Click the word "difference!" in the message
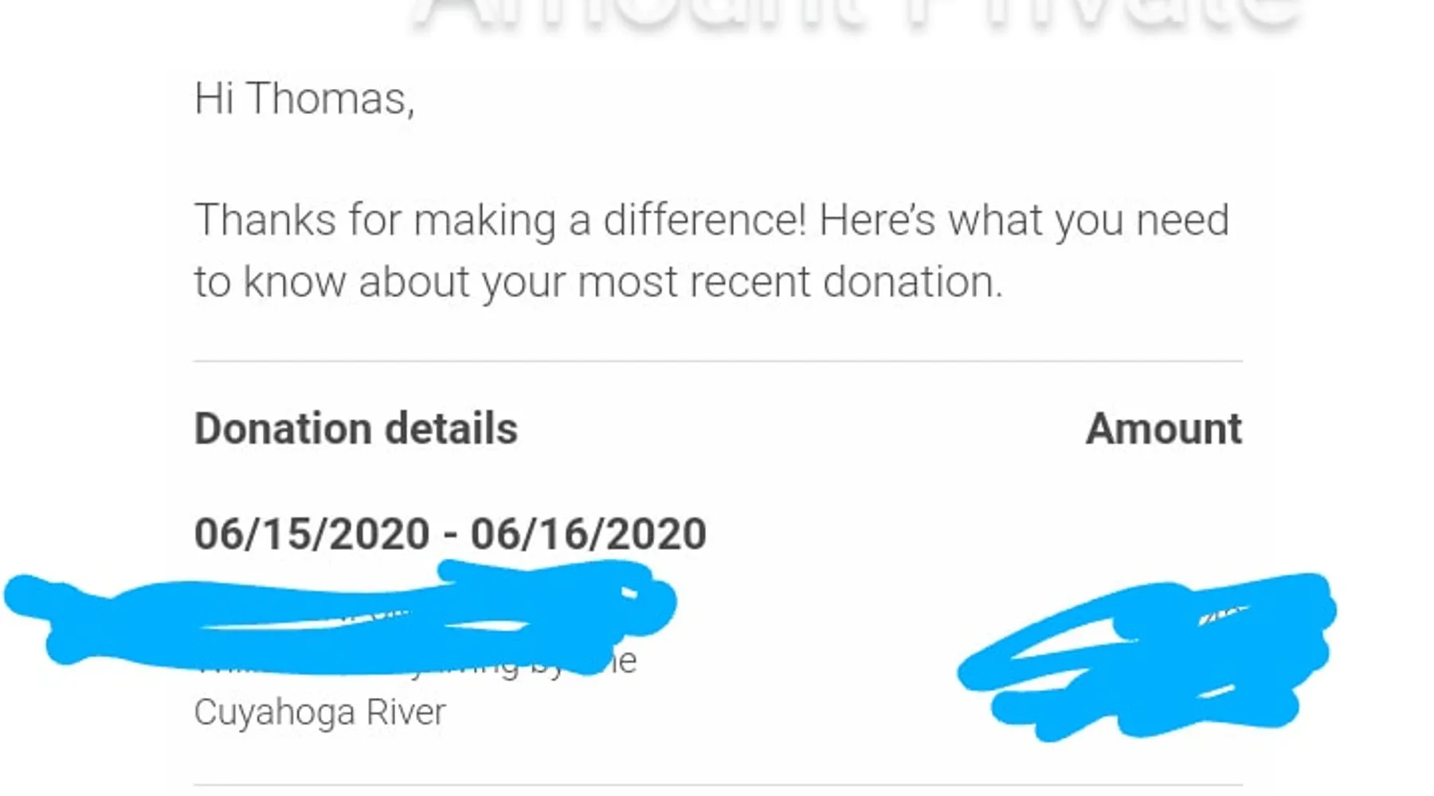The width and height of the screenshot is (1434, 796). pos(705,220)
